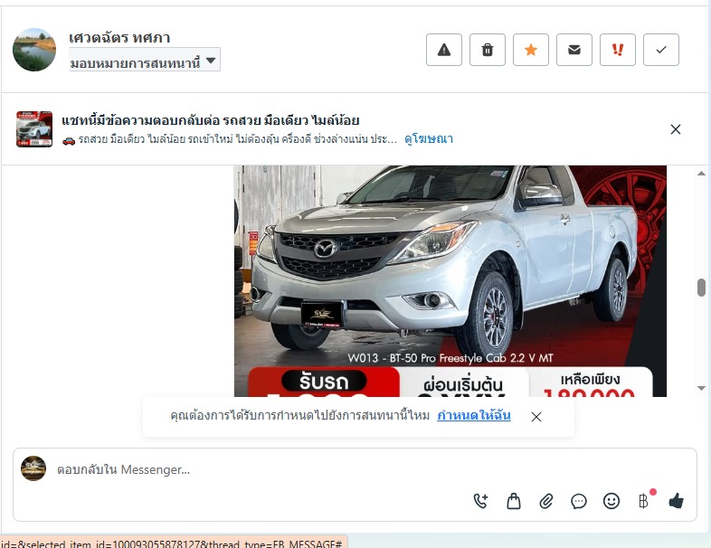
Task: Open the มอบหมายการสนทนานี้ assignment dropdown
Action: (x=144, y=60)
